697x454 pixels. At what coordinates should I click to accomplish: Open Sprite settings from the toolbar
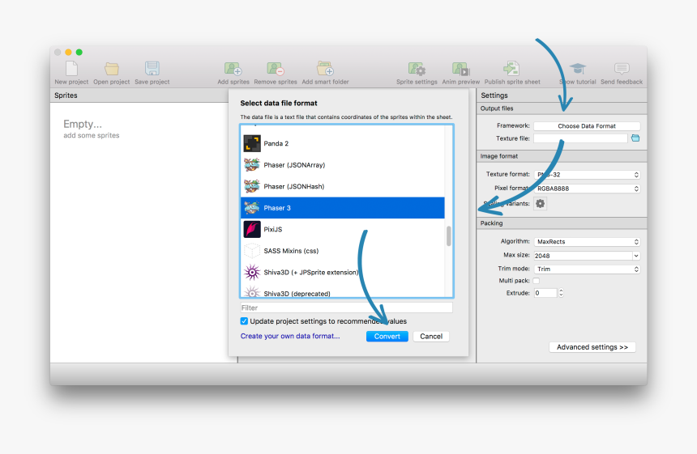coord(417,69)
